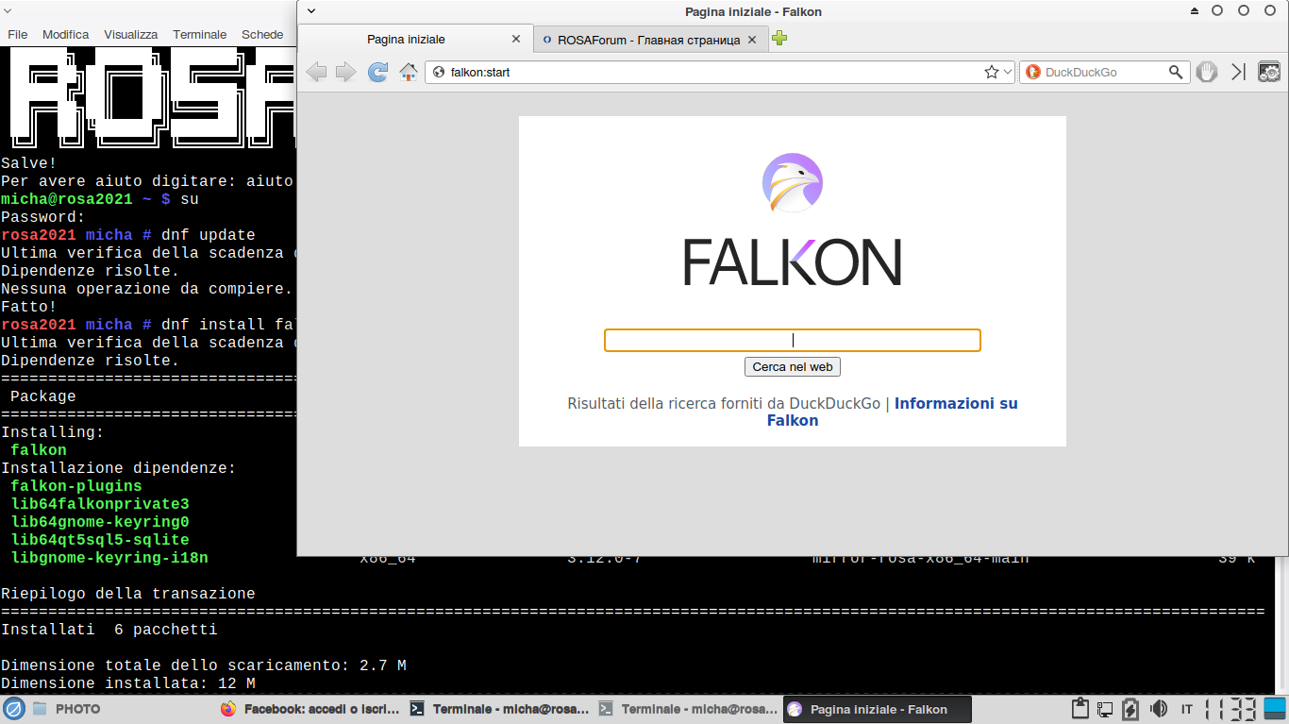
Task: Open the terminal Visualizza menu
Action: click(131, 34)
